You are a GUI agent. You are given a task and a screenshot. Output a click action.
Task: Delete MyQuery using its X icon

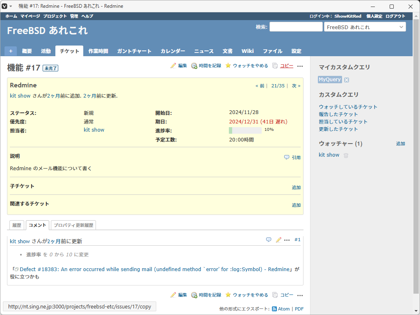point(347,80)
